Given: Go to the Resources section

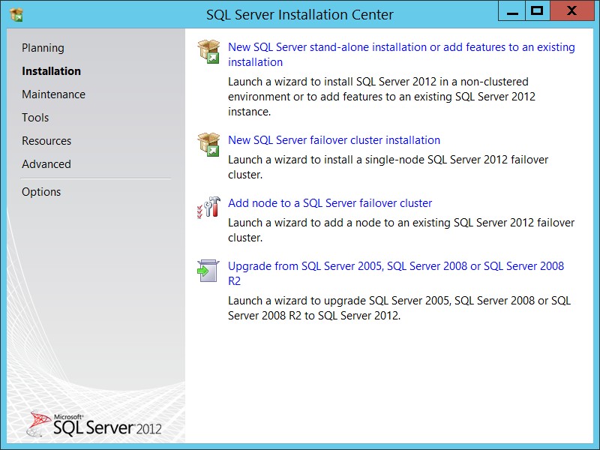Looking at the screenshot, I should pos(46,141).
